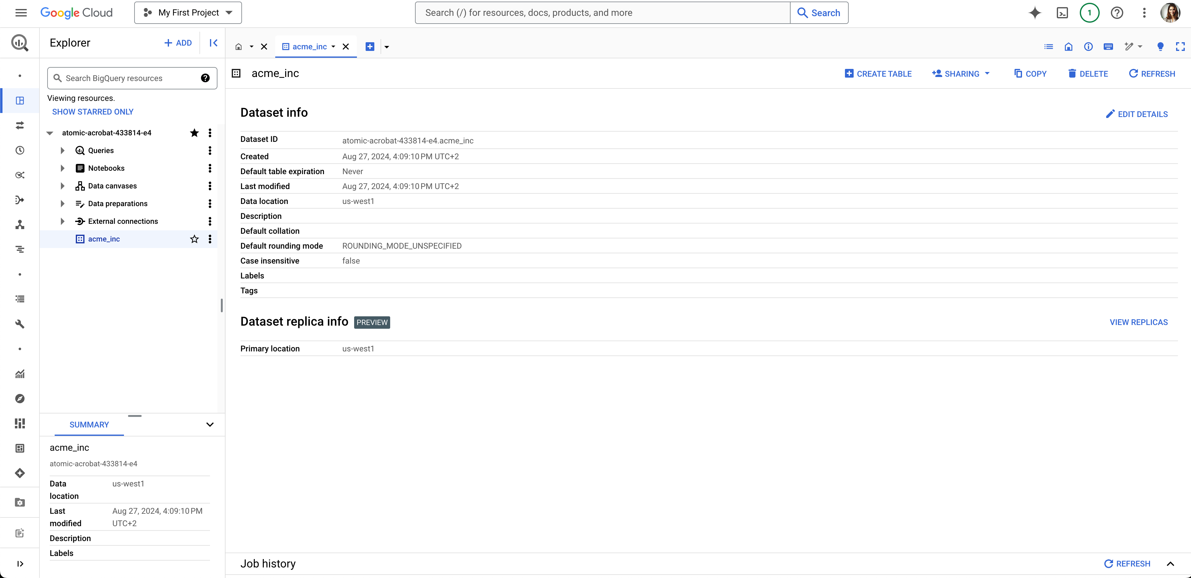Select the SUMMARY tab
This screenshot has height=578, width=1191.
tap(89, 425)
